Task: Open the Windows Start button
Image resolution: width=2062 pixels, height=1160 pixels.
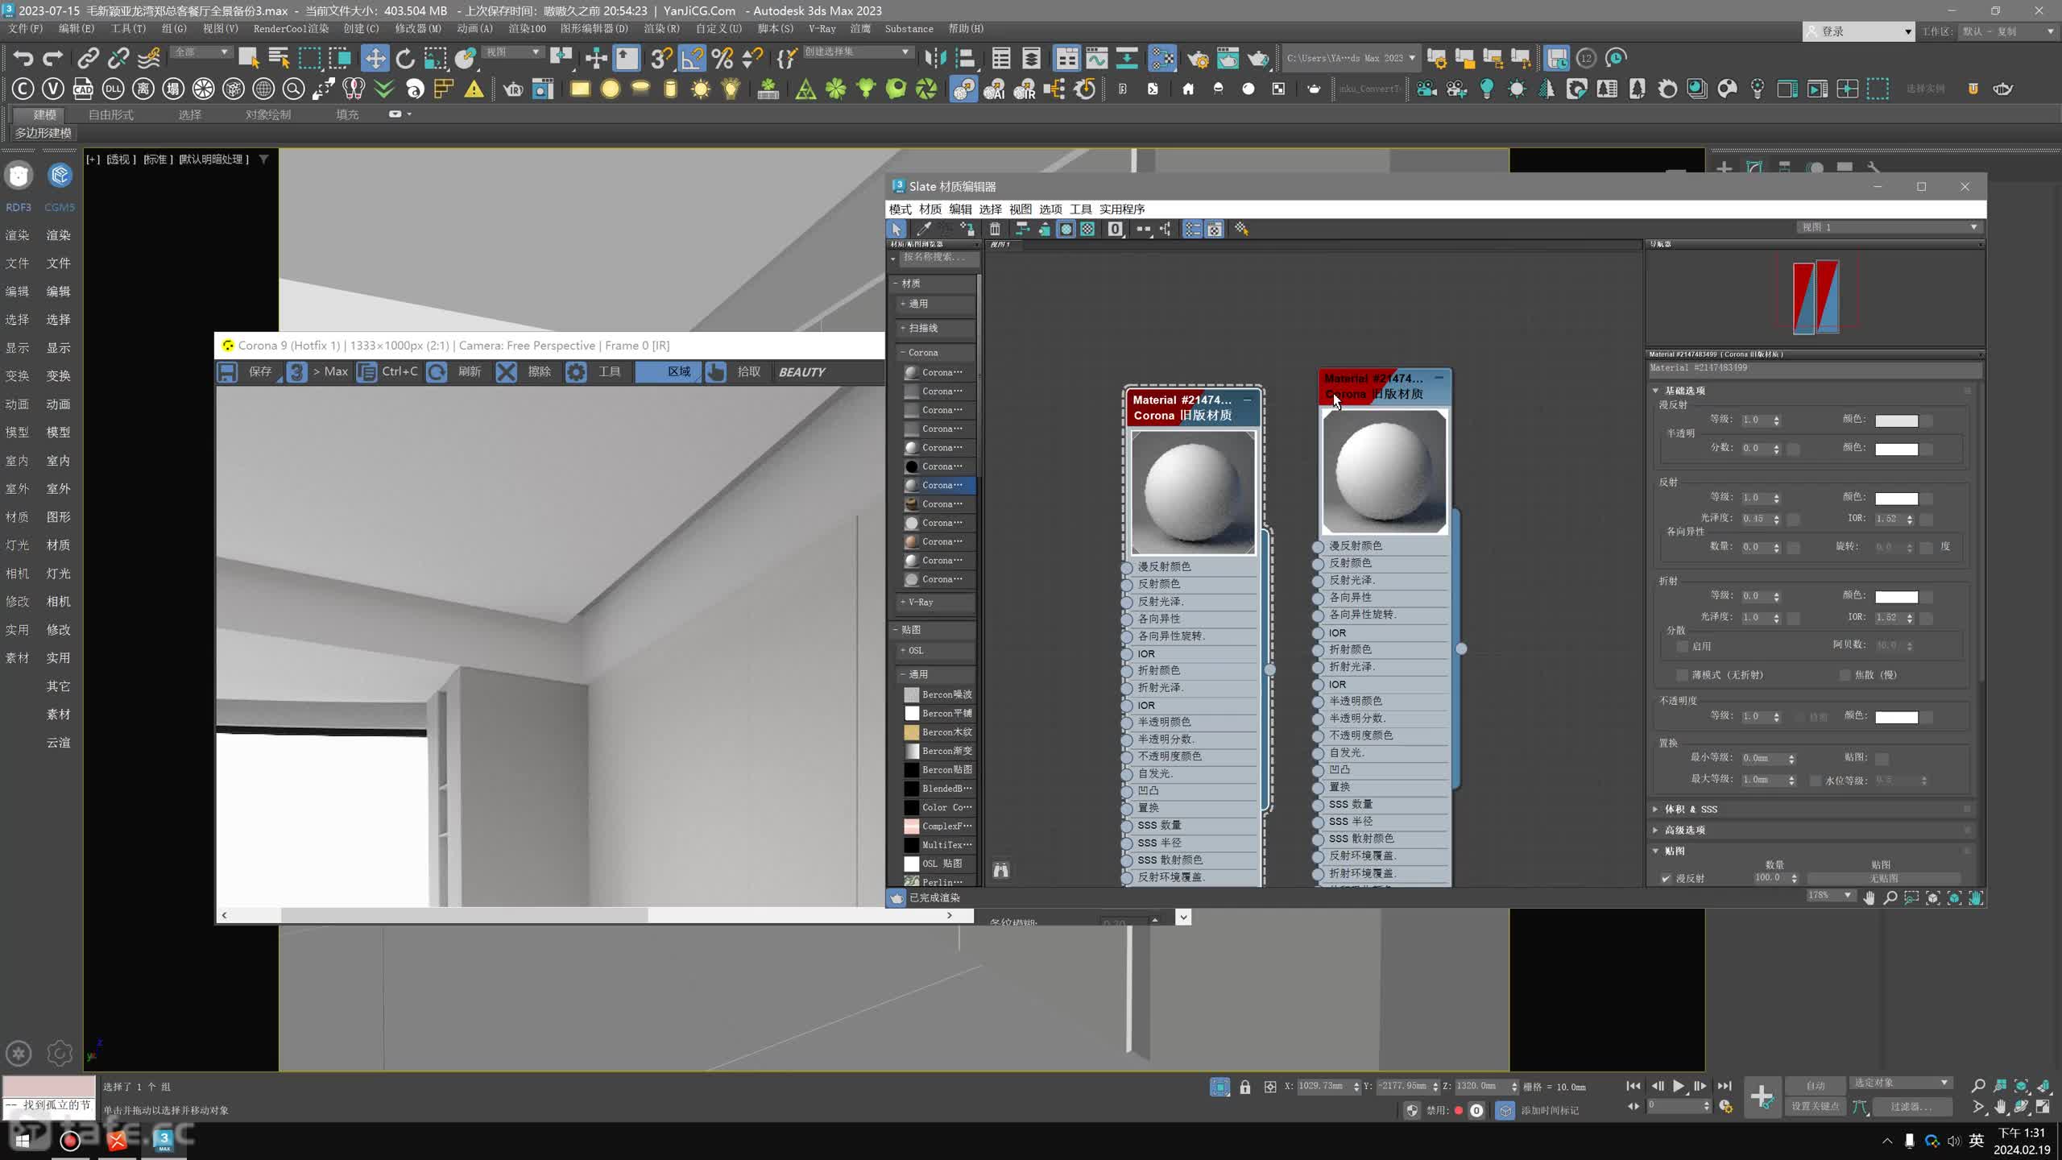Action: [22, 1140]
